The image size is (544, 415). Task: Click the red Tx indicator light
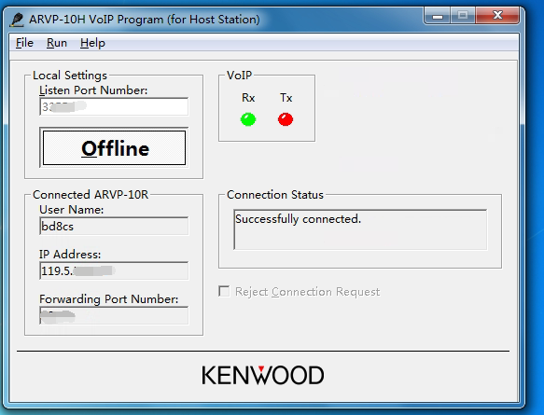pos(286,119)
